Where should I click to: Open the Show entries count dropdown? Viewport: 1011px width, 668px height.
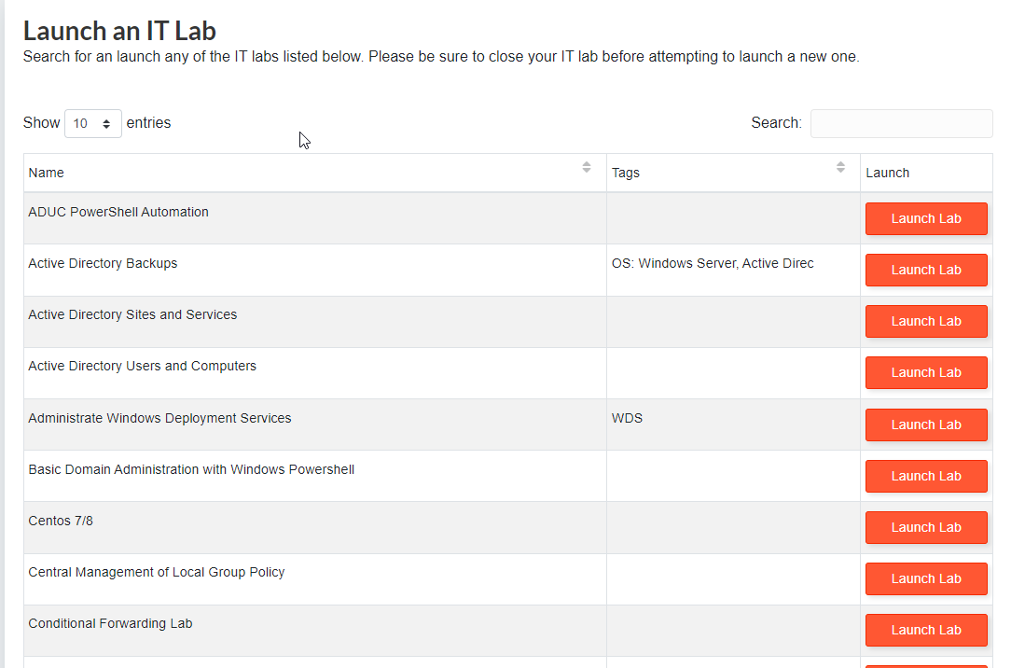(x=92, y=123)
